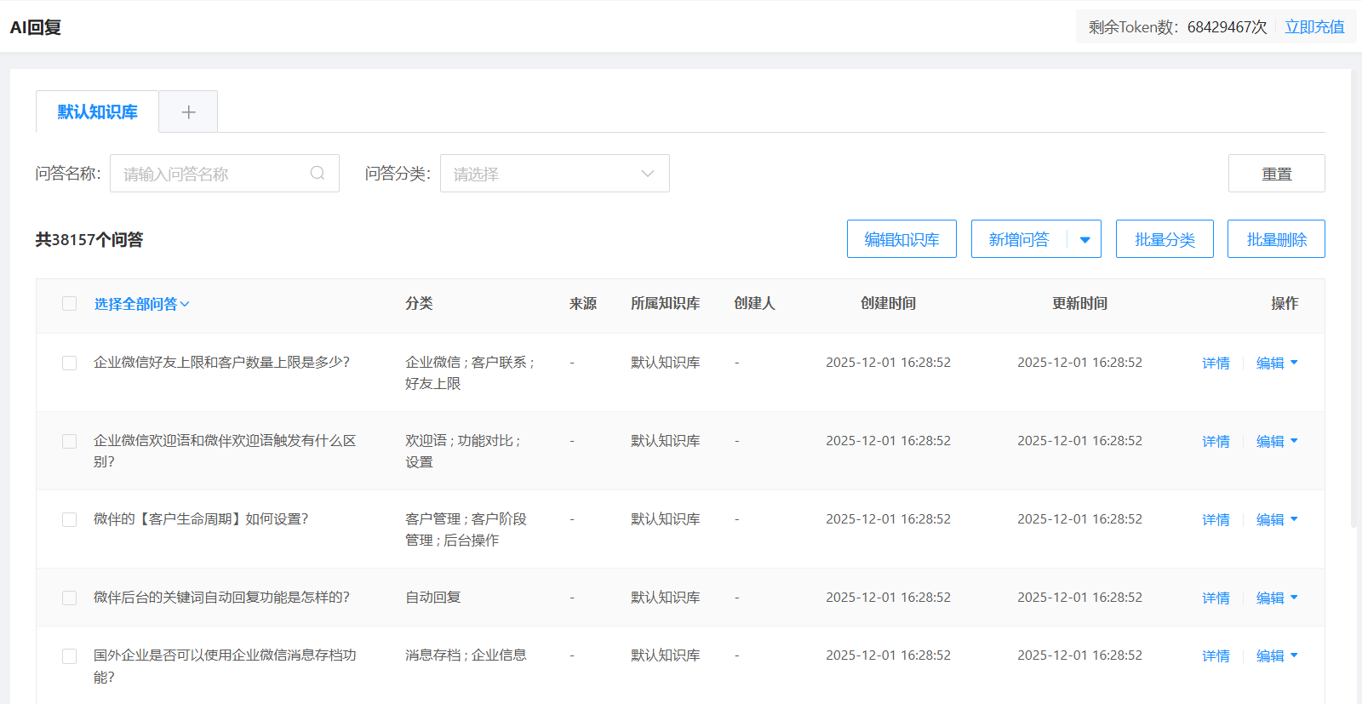1362x704 pixels.
Task: Select checkbox for 国外企业 消息存档 question
Action: coord(70,655)
